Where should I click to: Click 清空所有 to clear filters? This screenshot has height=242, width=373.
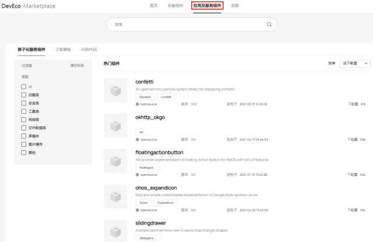[77, 66]
